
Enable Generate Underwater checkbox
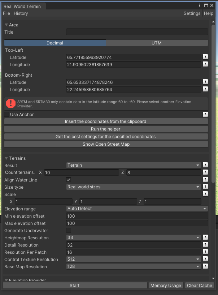pyautogui.click(x=69, y=230)
